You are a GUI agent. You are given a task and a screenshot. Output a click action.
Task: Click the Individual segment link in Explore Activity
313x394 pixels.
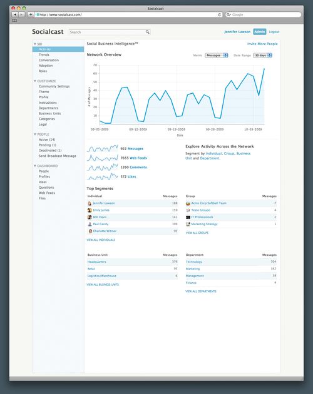click(213, 153)
